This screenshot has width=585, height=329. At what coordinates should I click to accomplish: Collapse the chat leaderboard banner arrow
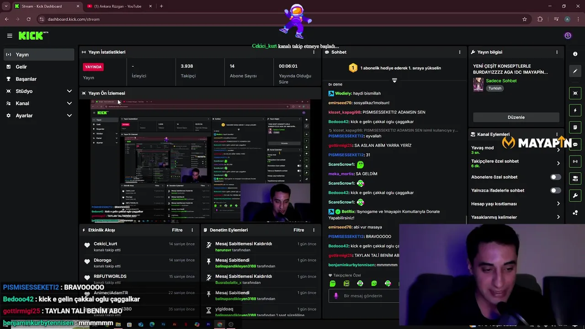394,80
